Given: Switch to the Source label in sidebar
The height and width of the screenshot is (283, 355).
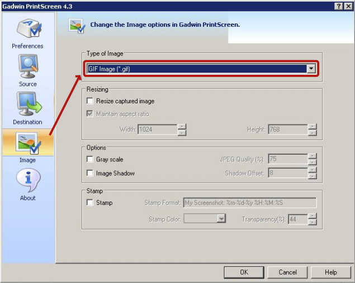Looking at the screenshot, I should pos(28,84).
